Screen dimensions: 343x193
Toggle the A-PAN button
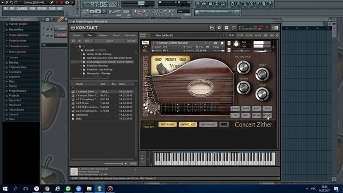(235, 108)
